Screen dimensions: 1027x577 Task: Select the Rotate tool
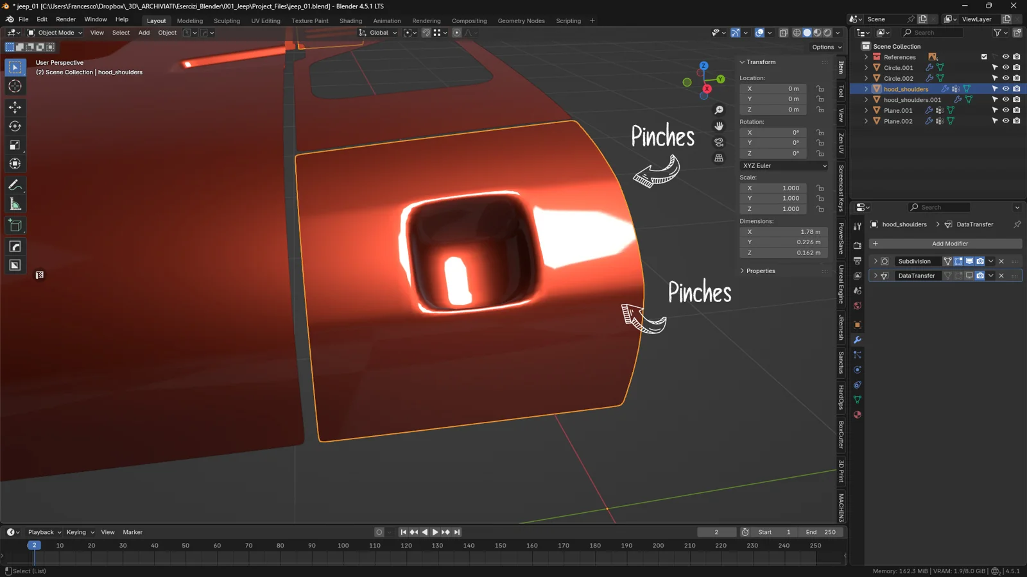tap(15, 126)
